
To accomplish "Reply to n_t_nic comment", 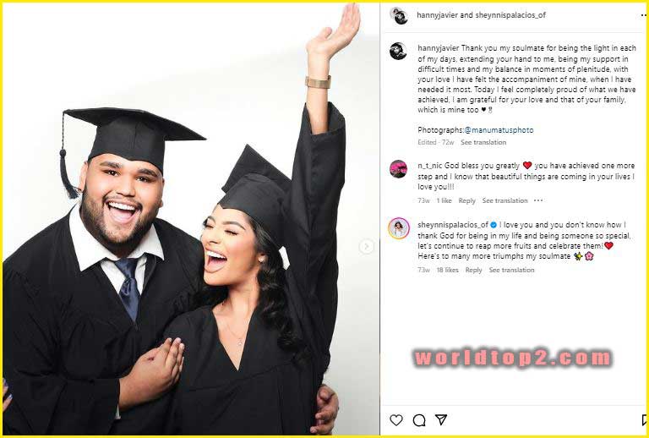I will click(x=466, y=200).
